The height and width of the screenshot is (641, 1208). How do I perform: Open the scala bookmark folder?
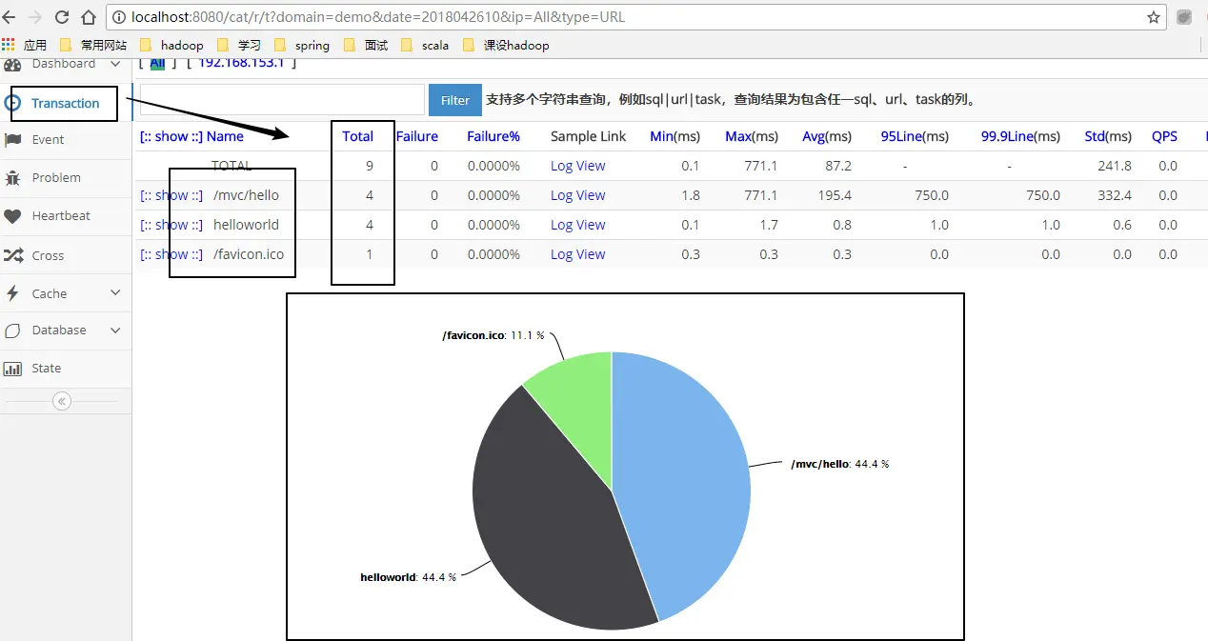[425, 45]
